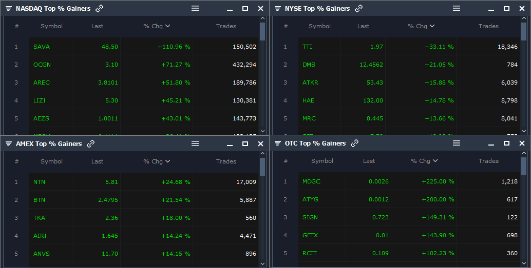Sort AMEX list by % Chg column
This screenshot has height=268, width=531.
157,161
